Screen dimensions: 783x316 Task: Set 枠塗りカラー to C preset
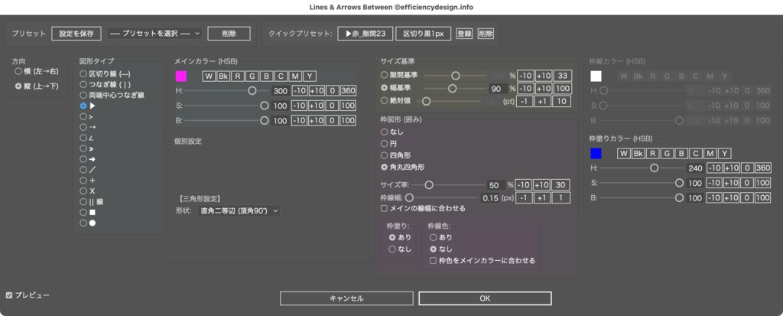pyautogui.click(x=696, y=154)
